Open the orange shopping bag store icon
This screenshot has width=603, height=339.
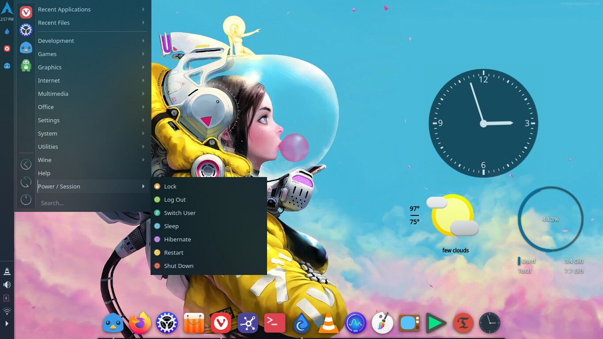point(194,323)
